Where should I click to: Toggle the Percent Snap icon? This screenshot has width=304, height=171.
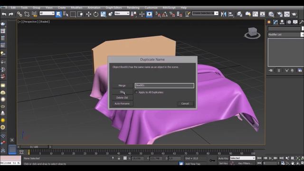[172, 14]
